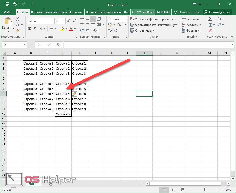The width and height of the screenshot is (236, 193).
Task: Toggle bold formatting (Ж)
Action: (x=29, y=29)
